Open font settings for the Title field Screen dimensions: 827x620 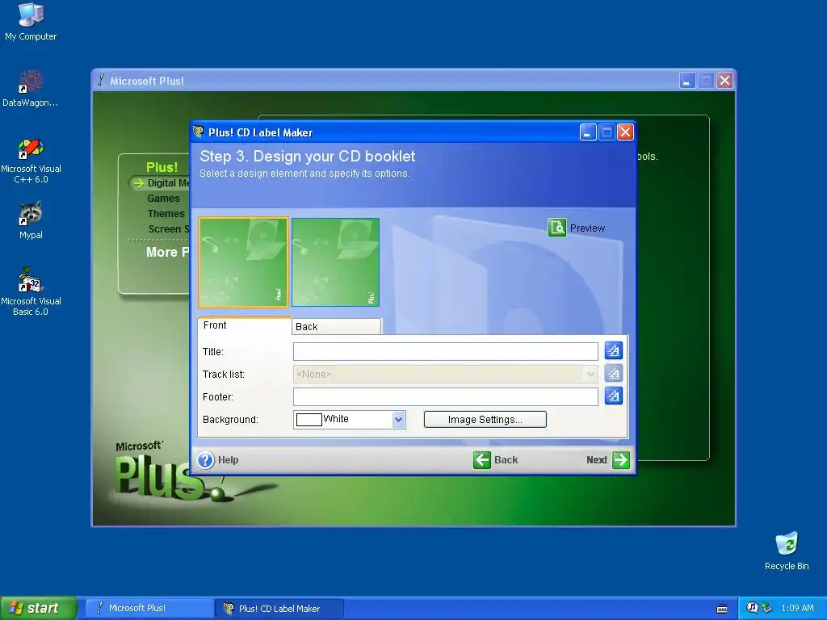pyautogui.click(x=614, y=350)
